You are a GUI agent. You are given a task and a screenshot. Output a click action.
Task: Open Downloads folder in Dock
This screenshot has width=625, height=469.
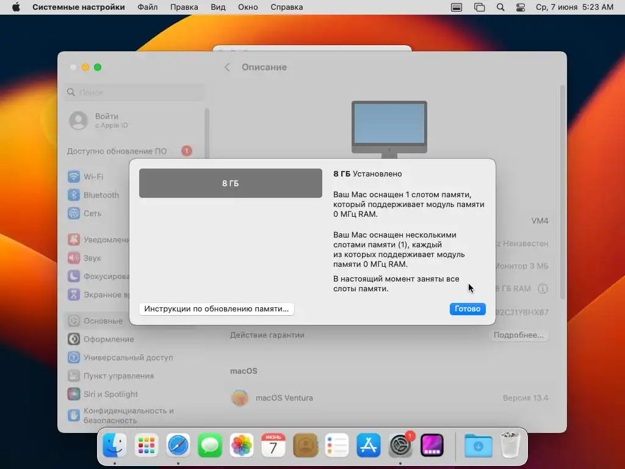pyautogui.click(x=479, y=445)
